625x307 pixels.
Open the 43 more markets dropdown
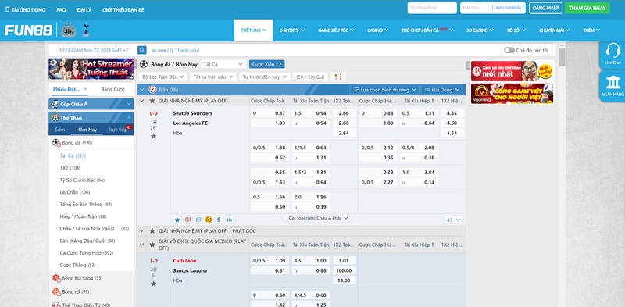(x=453, y=220)
